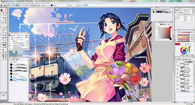Hide the Ground layer folder
Image resolution: width=195 pixels, height=105 pixels.
(177, 89)
